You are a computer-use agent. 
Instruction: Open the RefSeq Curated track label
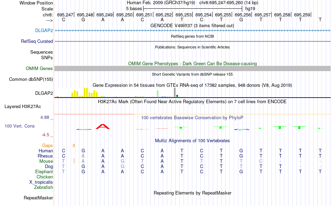point(37,41)
